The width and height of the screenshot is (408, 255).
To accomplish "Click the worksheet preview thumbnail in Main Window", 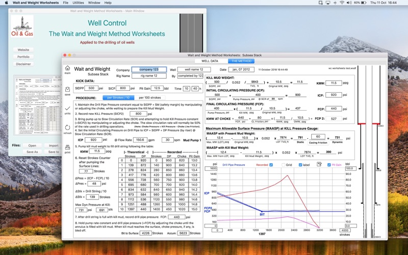I will click(38, 106).
